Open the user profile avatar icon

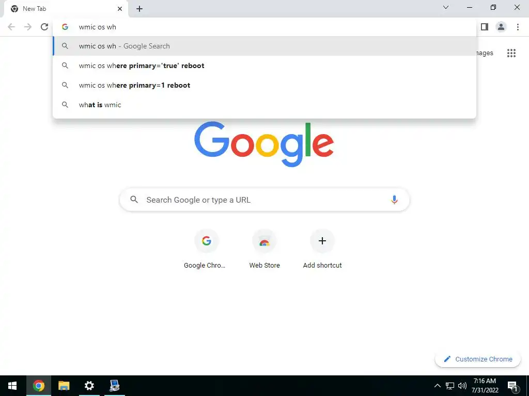click(x=501, y=27)
